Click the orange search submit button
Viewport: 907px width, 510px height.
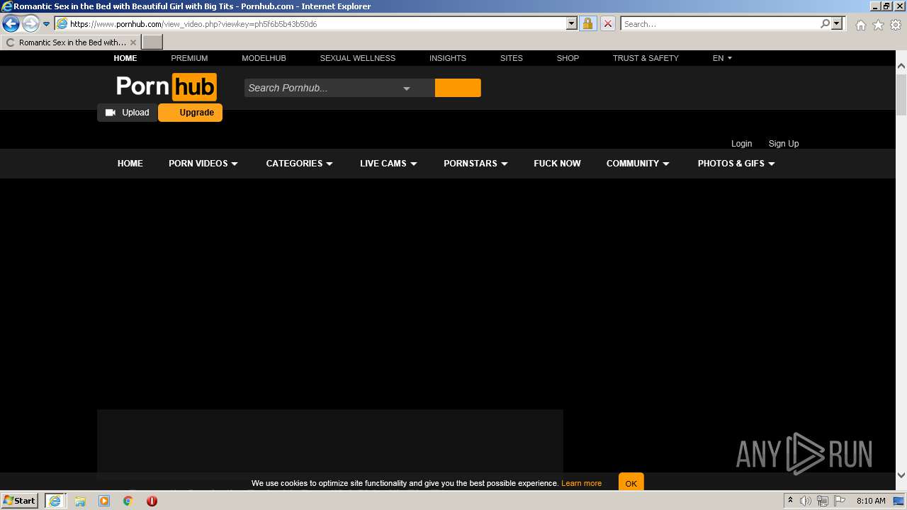click(x=458, y=88)
